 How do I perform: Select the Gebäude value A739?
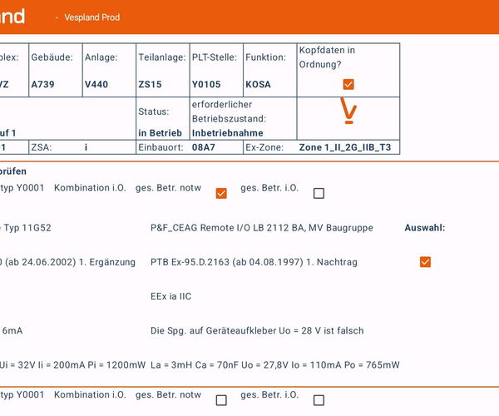click(x=43, y=84)
